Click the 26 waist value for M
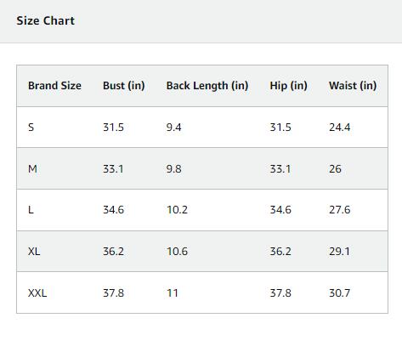The width and height of the screenshot is (402, 352). pyautogui.click(x=335, y=169)
